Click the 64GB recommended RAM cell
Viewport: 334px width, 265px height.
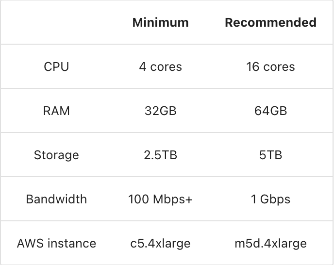click(x=270, y=111)
